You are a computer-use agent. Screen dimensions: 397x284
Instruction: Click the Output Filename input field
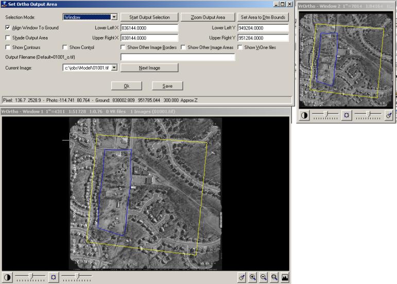178,57
